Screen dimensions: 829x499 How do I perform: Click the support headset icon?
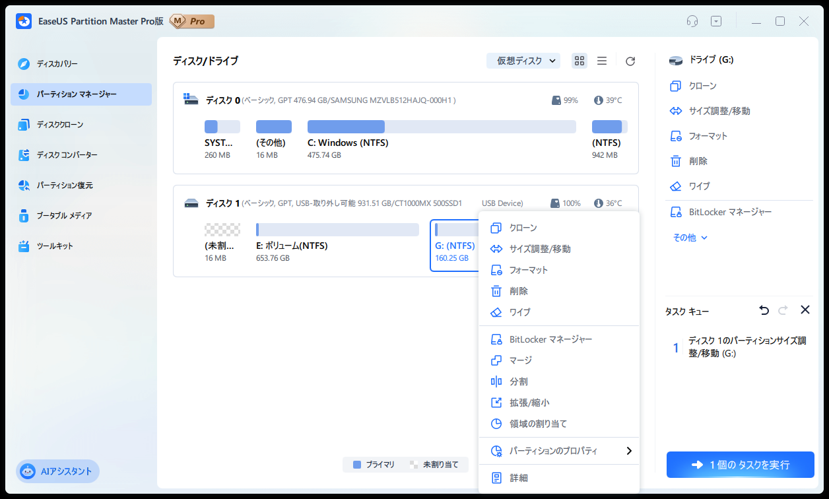click(692, 21)
